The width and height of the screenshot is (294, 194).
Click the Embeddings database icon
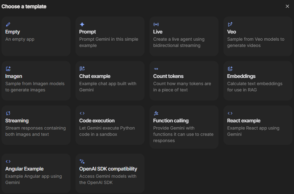[x=230, y=69]
